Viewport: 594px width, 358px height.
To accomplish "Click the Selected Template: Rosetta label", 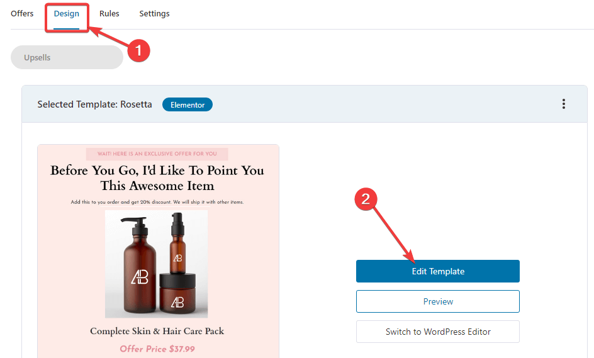I will pyautogui.click(x=95, y=104).
